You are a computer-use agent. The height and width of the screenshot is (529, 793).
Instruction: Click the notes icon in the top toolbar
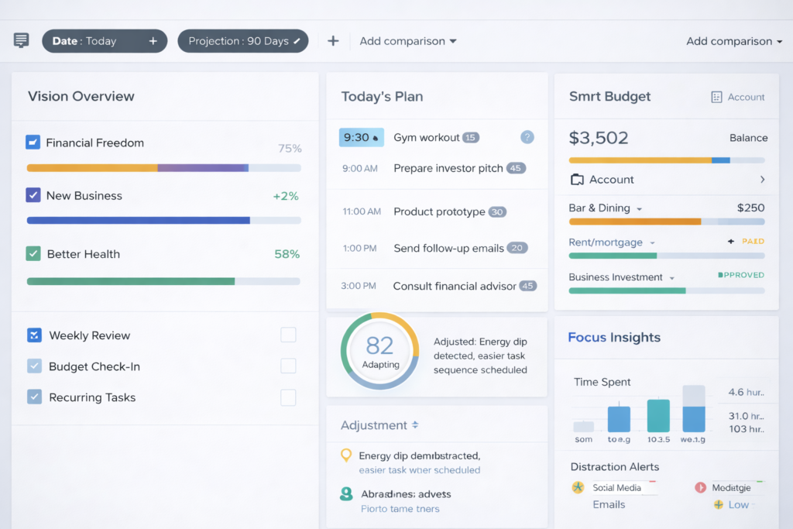pyautogui.click(x=21, y=40)
